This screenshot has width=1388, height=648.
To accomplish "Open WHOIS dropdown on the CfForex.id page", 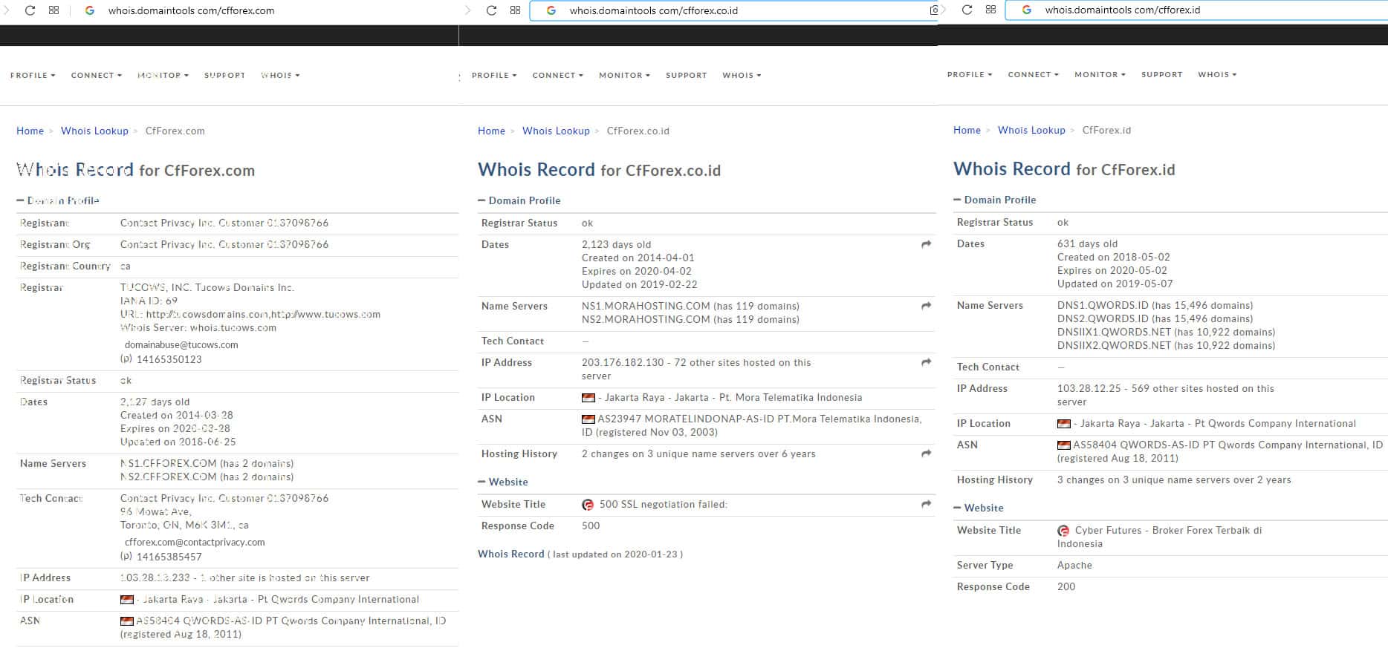I will click(1216, 74).
